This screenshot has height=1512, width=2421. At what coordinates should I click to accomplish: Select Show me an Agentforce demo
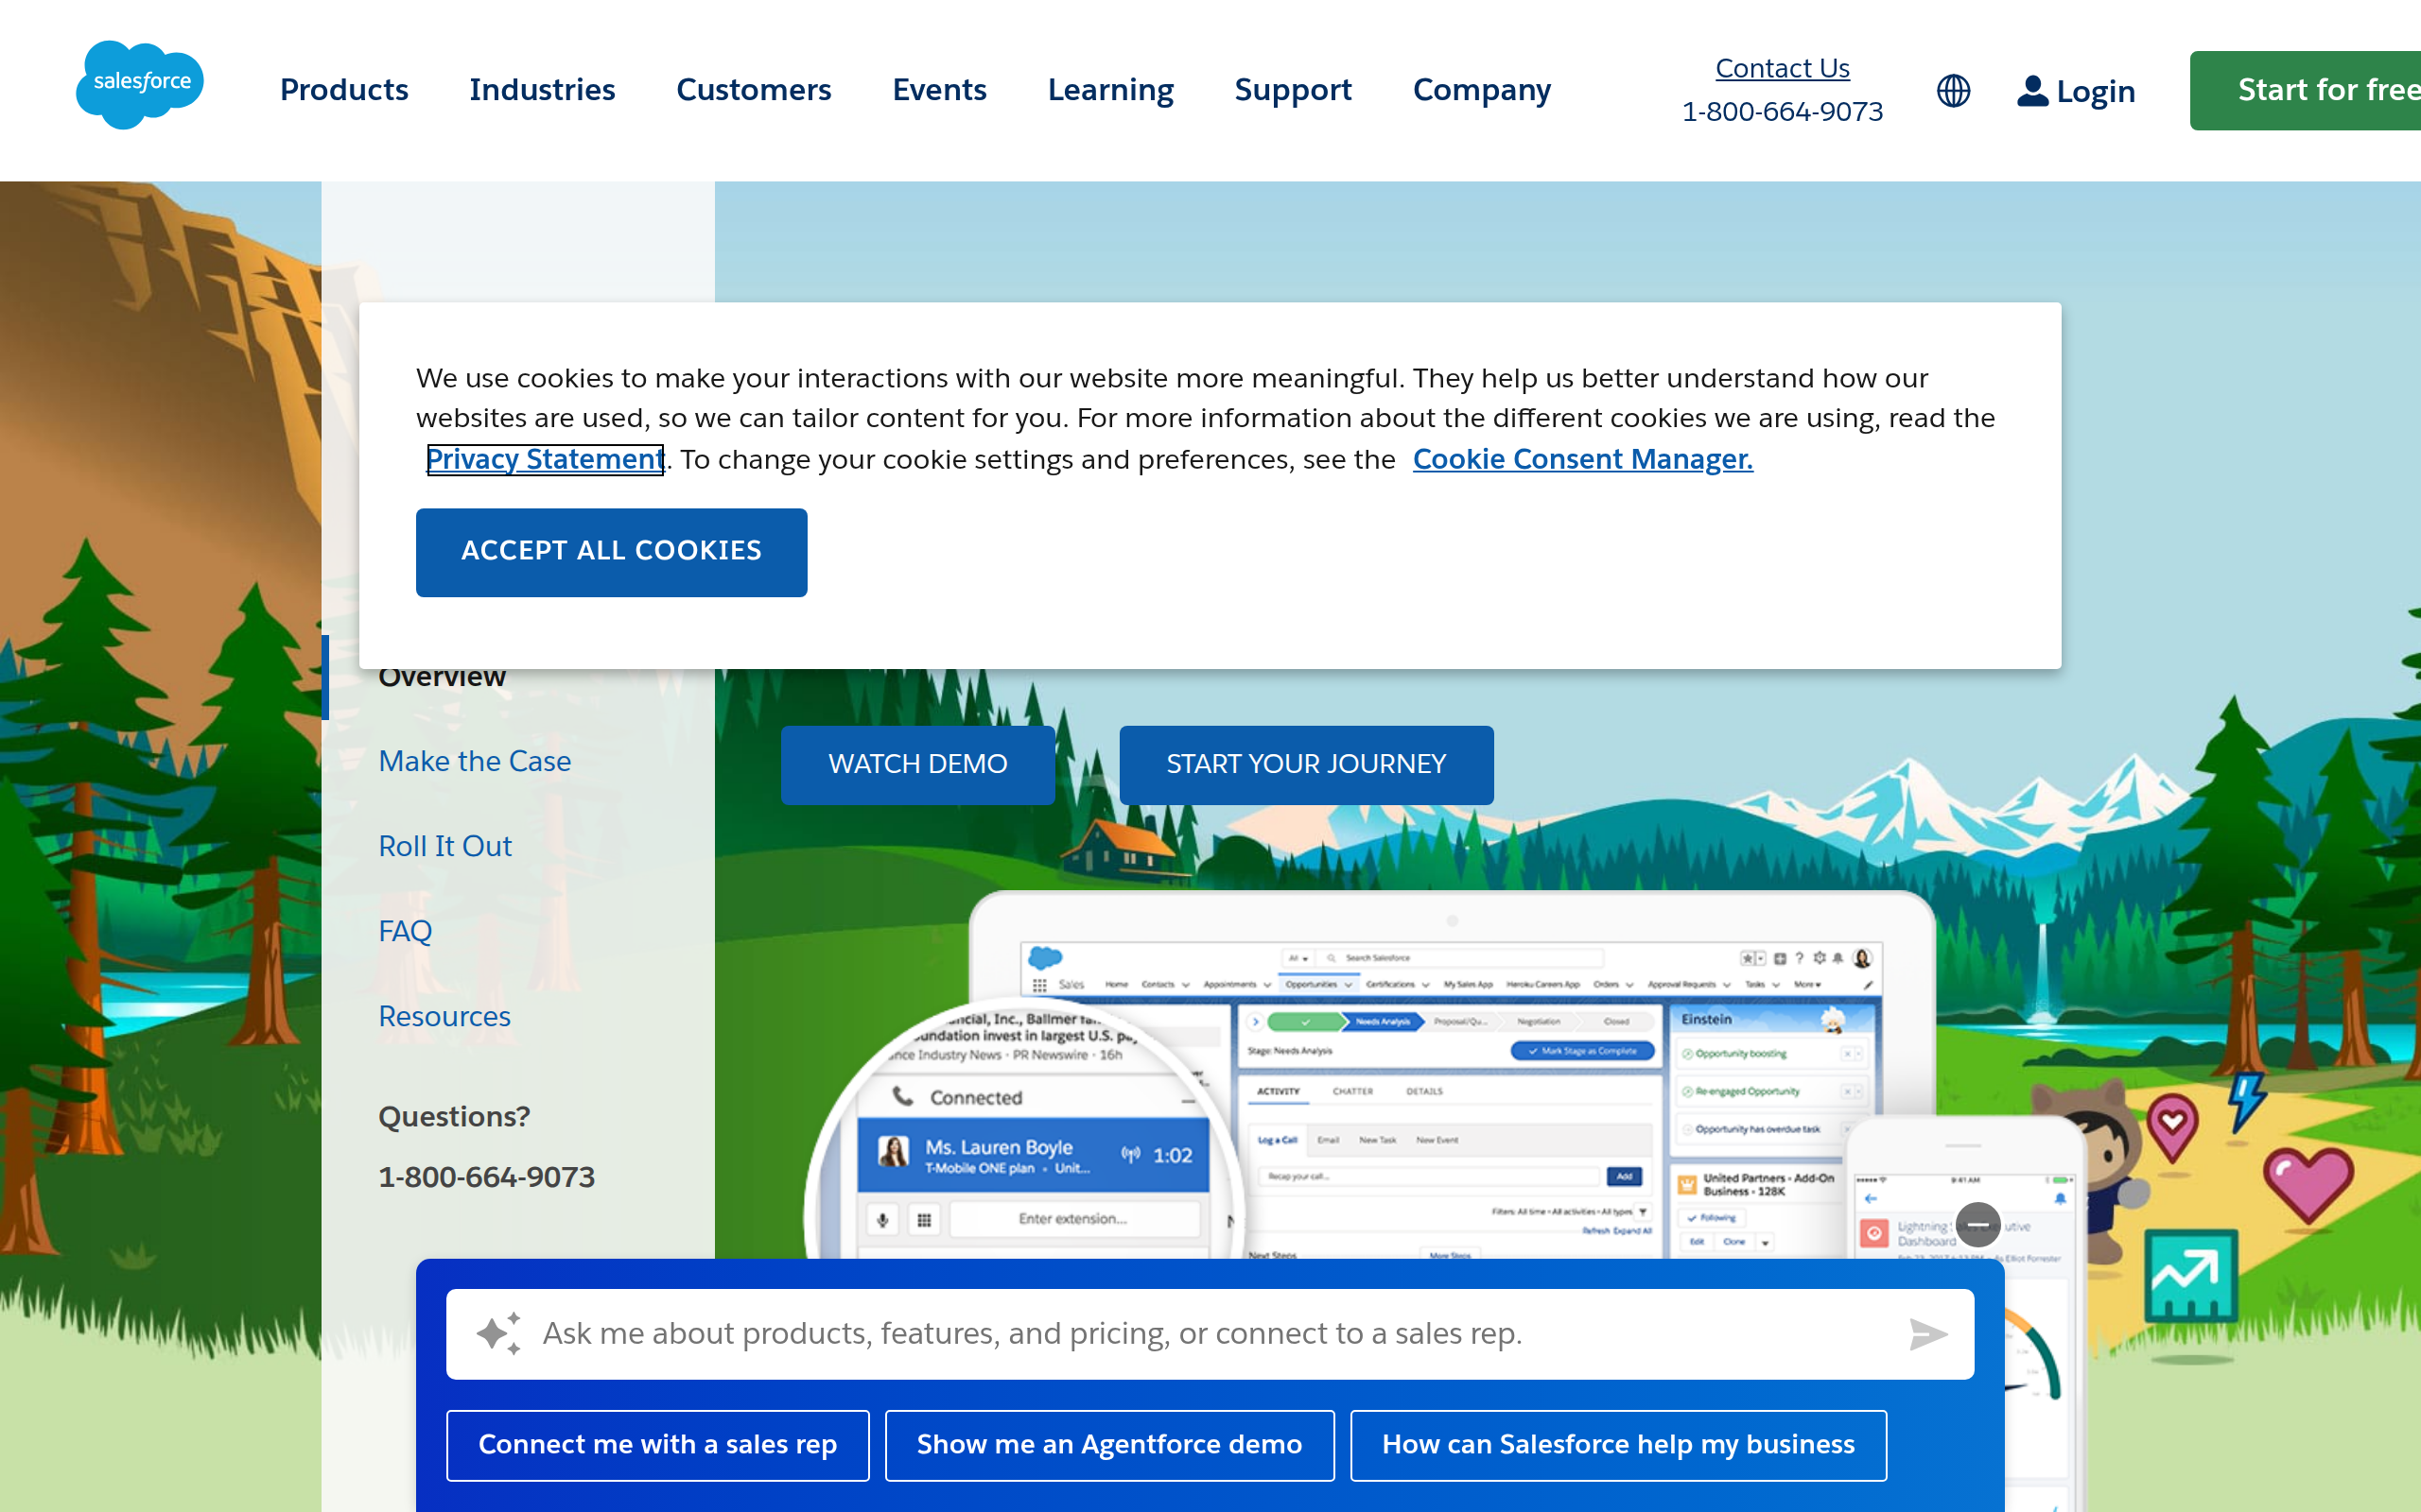click(1108, 1444)
